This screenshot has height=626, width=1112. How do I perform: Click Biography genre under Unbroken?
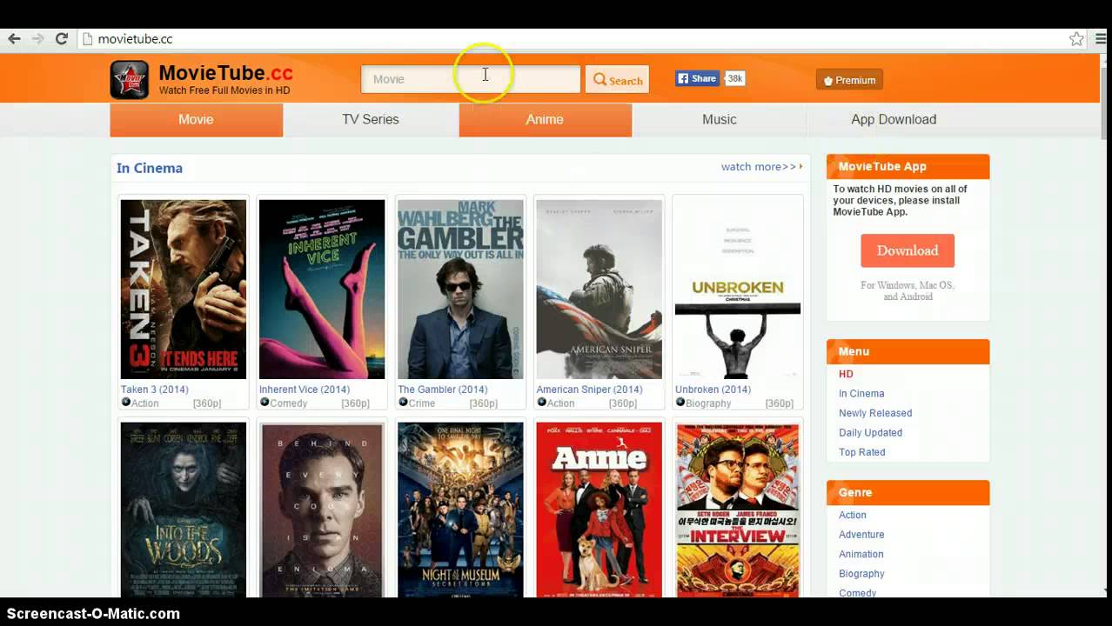pyautogui.click(x=708, y=403)
